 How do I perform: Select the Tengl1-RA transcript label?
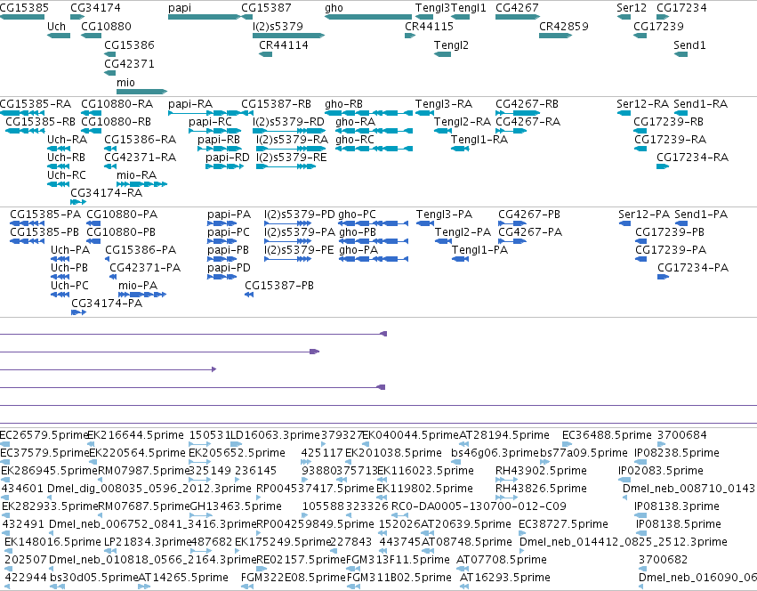479,140
